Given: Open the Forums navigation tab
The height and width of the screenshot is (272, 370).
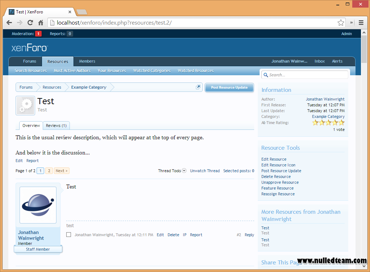Looking at the screenshot, I should [x=30, y=61].
